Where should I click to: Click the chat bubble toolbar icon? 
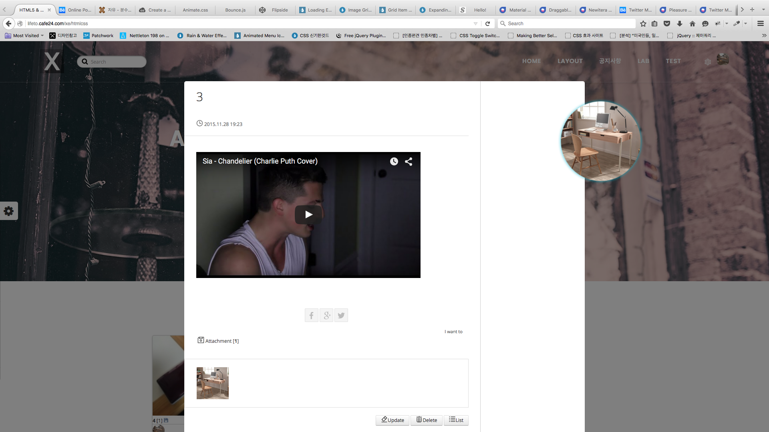(705, 24)
